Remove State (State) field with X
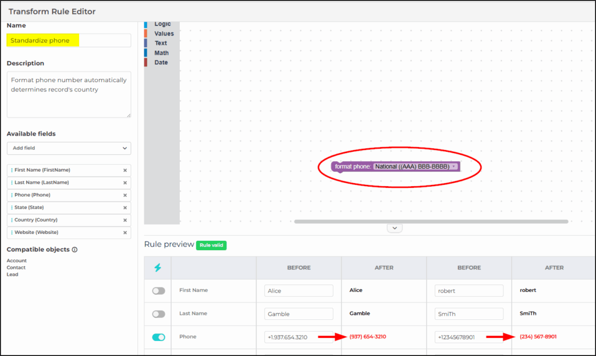This screenshot has height=356, width=596. pyautogui.click(x=125, y=208)
